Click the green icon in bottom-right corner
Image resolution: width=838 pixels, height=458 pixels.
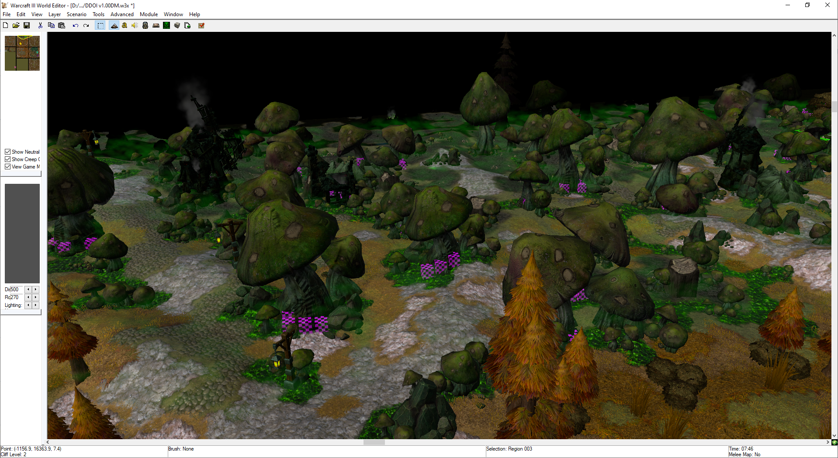[835, 442]
